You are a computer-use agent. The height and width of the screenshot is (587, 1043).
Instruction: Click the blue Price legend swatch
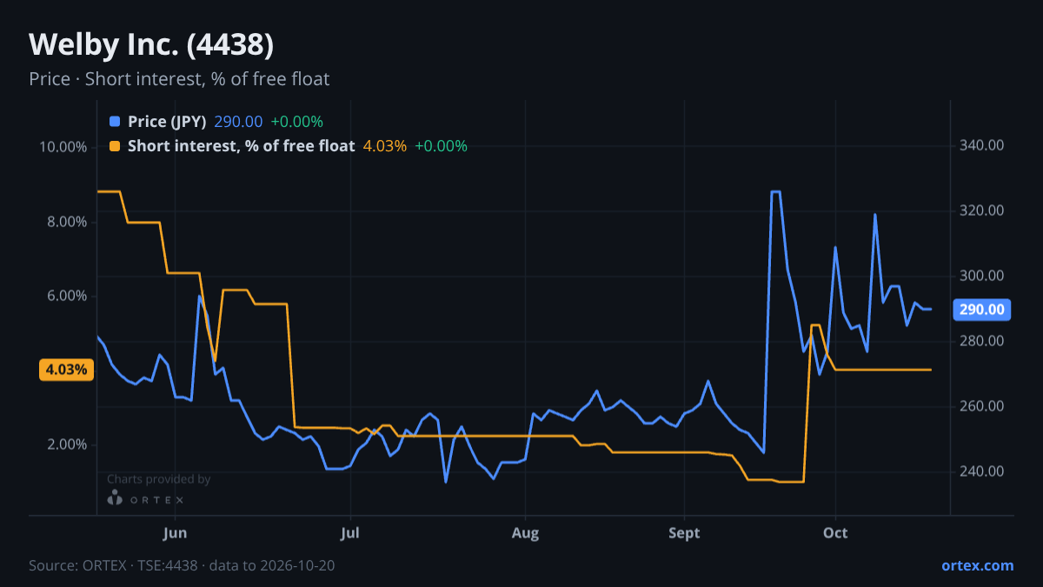coord(115,122)
